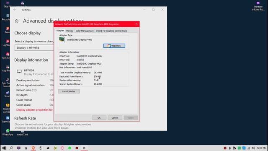Click the 0 MB system video memory value

click(x=96, y=80)
